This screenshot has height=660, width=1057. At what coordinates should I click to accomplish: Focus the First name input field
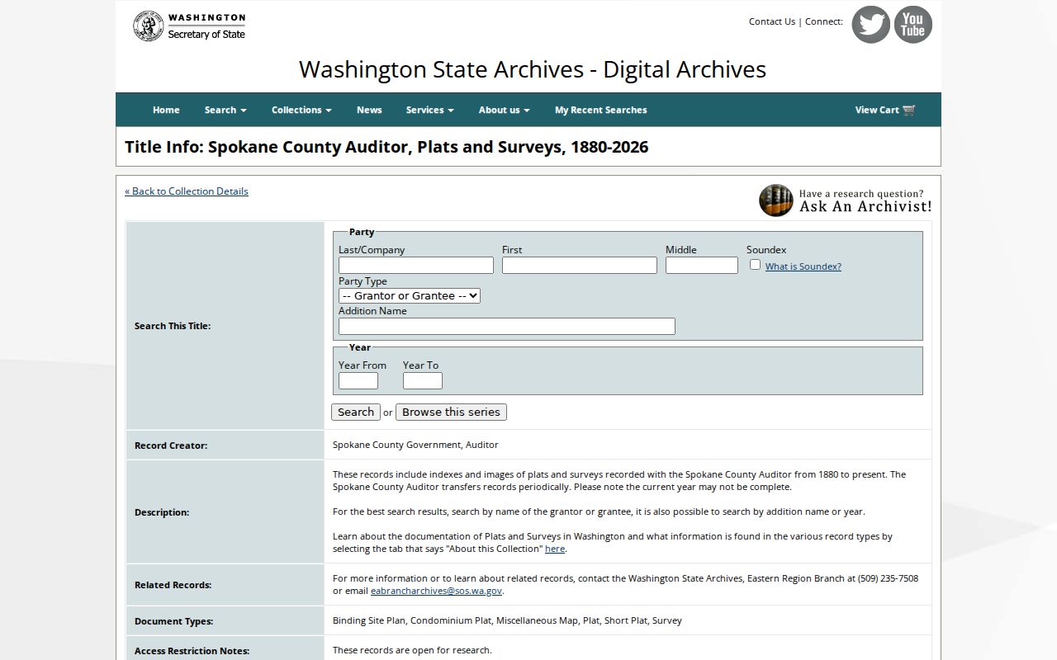tap(580, 265)
